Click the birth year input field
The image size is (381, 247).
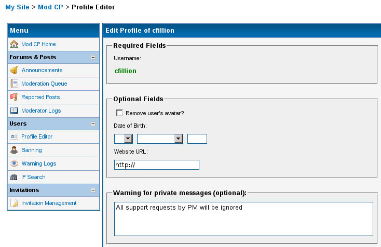[x=197, y=139]
